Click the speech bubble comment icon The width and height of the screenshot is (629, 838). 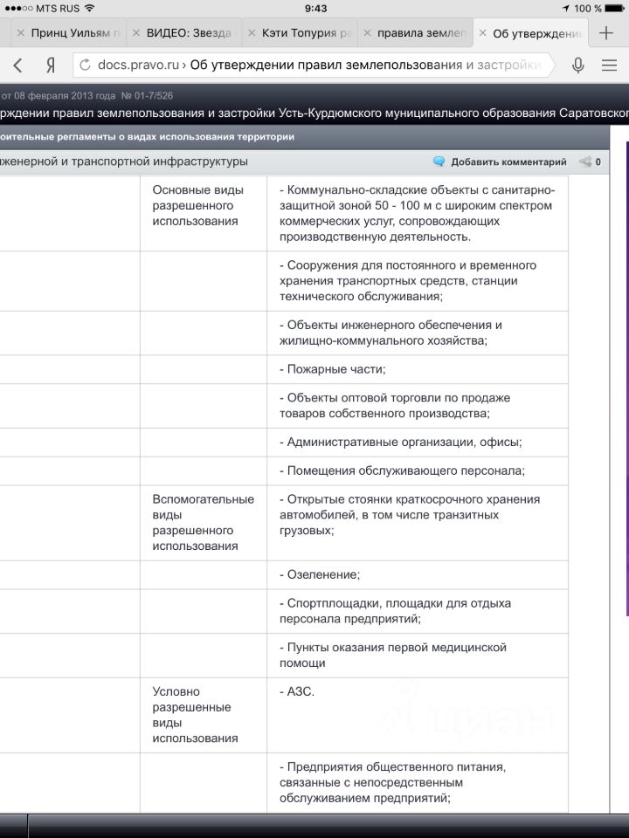click(439, 161)
